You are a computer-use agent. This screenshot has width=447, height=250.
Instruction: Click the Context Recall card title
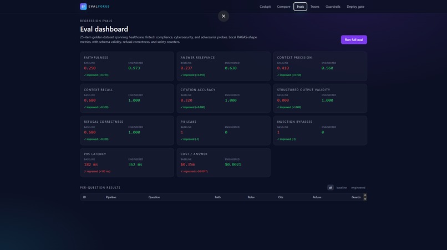pos(98,89)
